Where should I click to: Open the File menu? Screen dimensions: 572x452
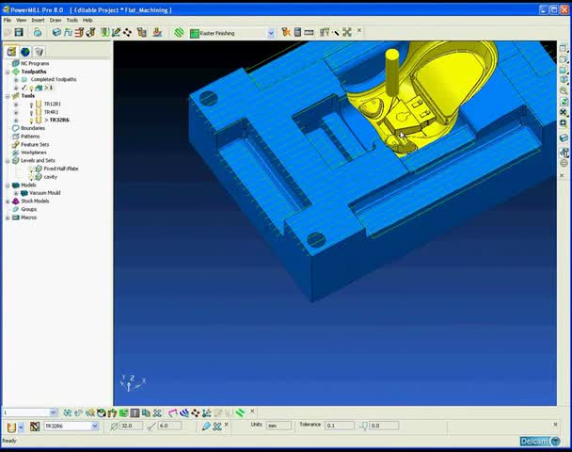coord(8,20)
